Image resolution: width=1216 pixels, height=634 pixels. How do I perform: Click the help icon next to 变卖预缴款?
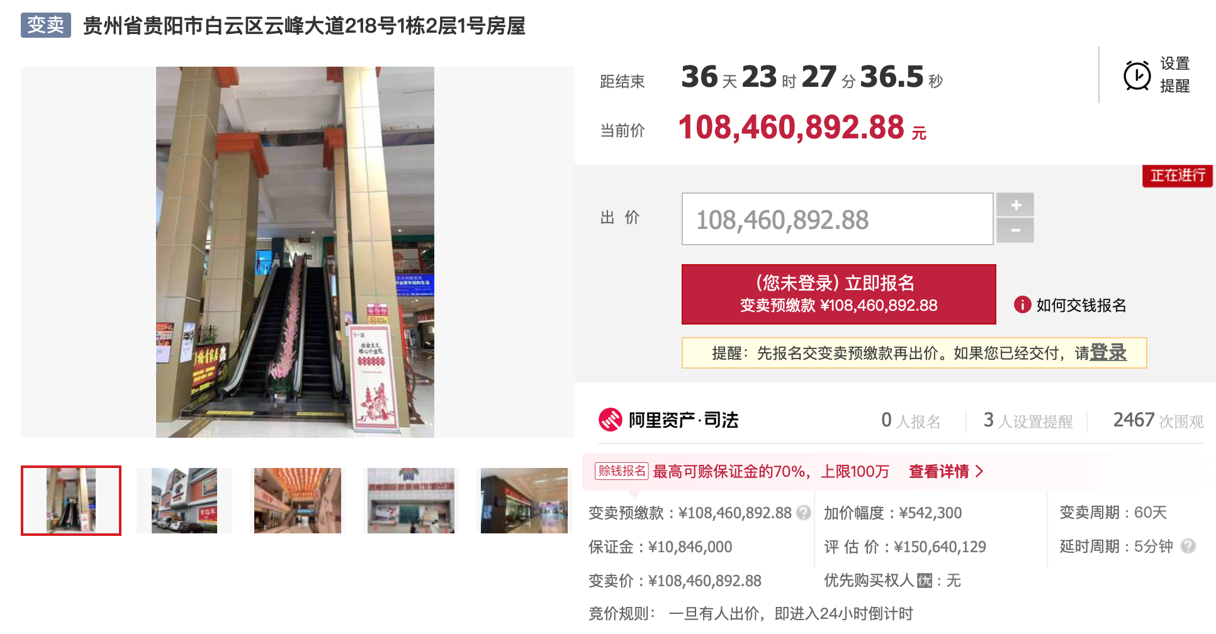click(803, 513)
